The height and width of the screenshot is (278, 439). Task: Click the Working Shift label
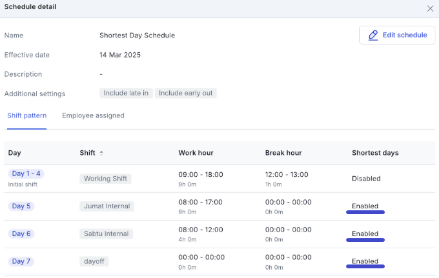(105, 179)
